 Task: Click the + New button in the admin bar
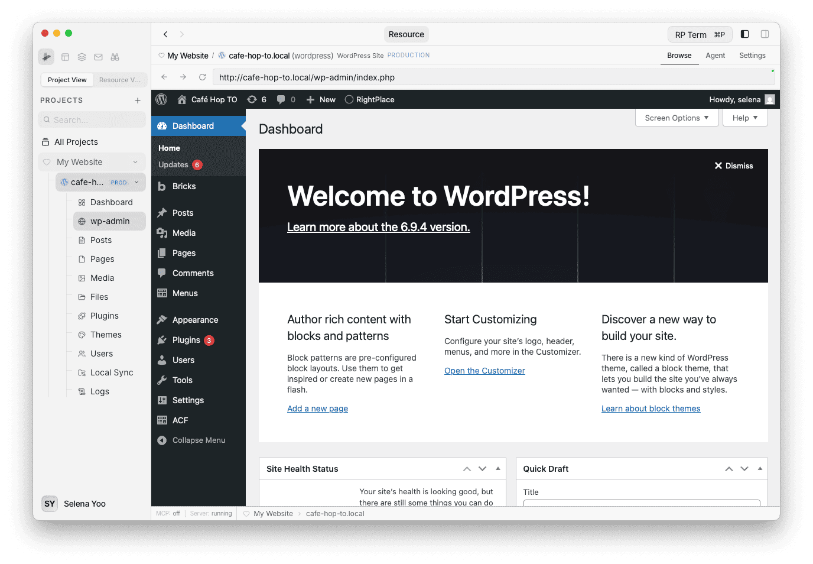pyautogui.click(x=321, y=99)
